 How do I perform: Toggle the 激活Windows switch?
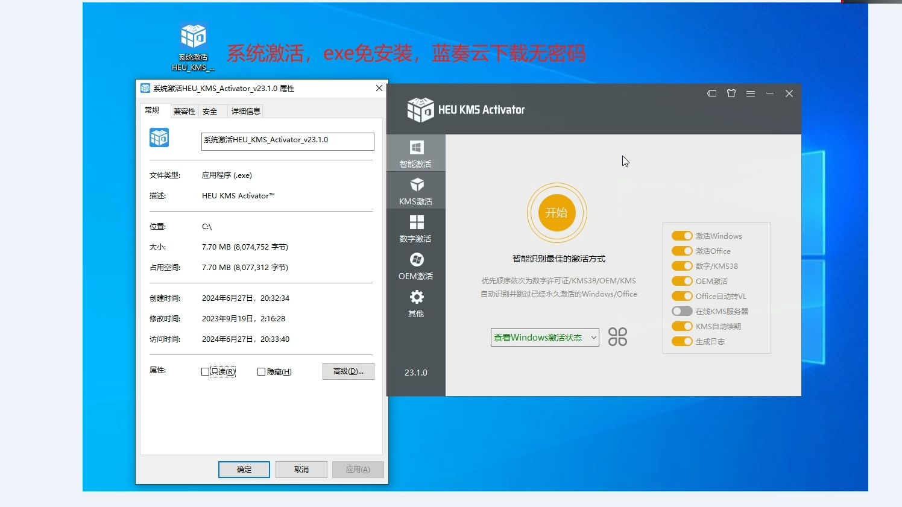pos(682,236)
